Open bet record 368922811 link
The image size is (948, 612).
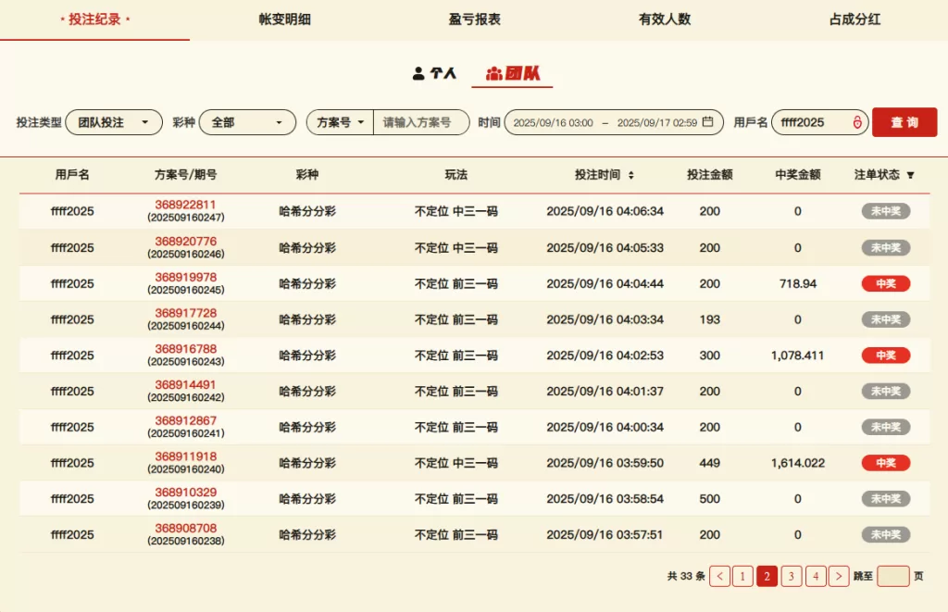185,205
